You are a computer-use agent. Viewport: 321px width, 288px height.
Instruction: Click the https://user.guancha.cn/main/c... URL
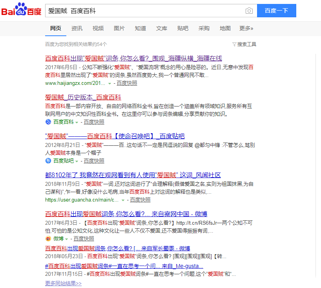(82, 200)
